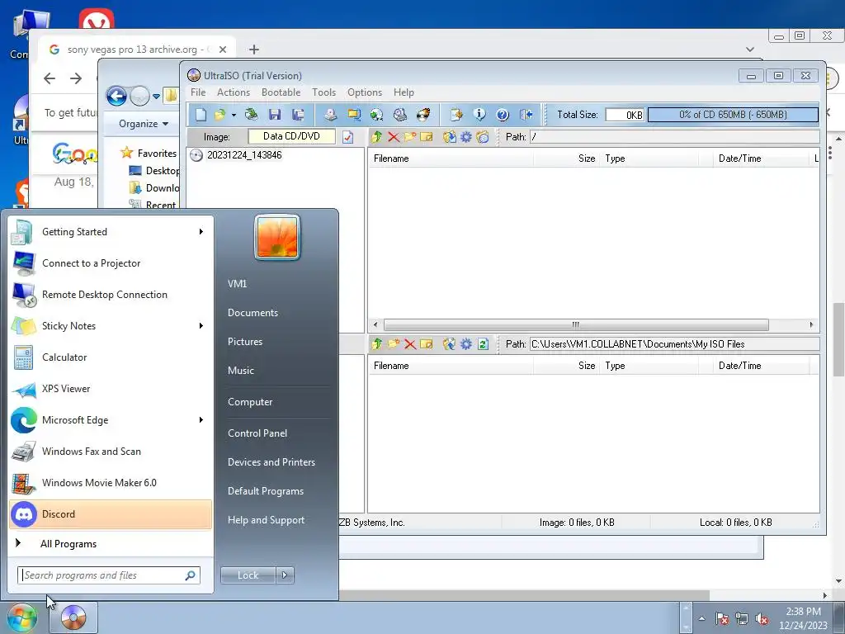Click the blue gear icon in lower local pane

[x=465, y=344]
